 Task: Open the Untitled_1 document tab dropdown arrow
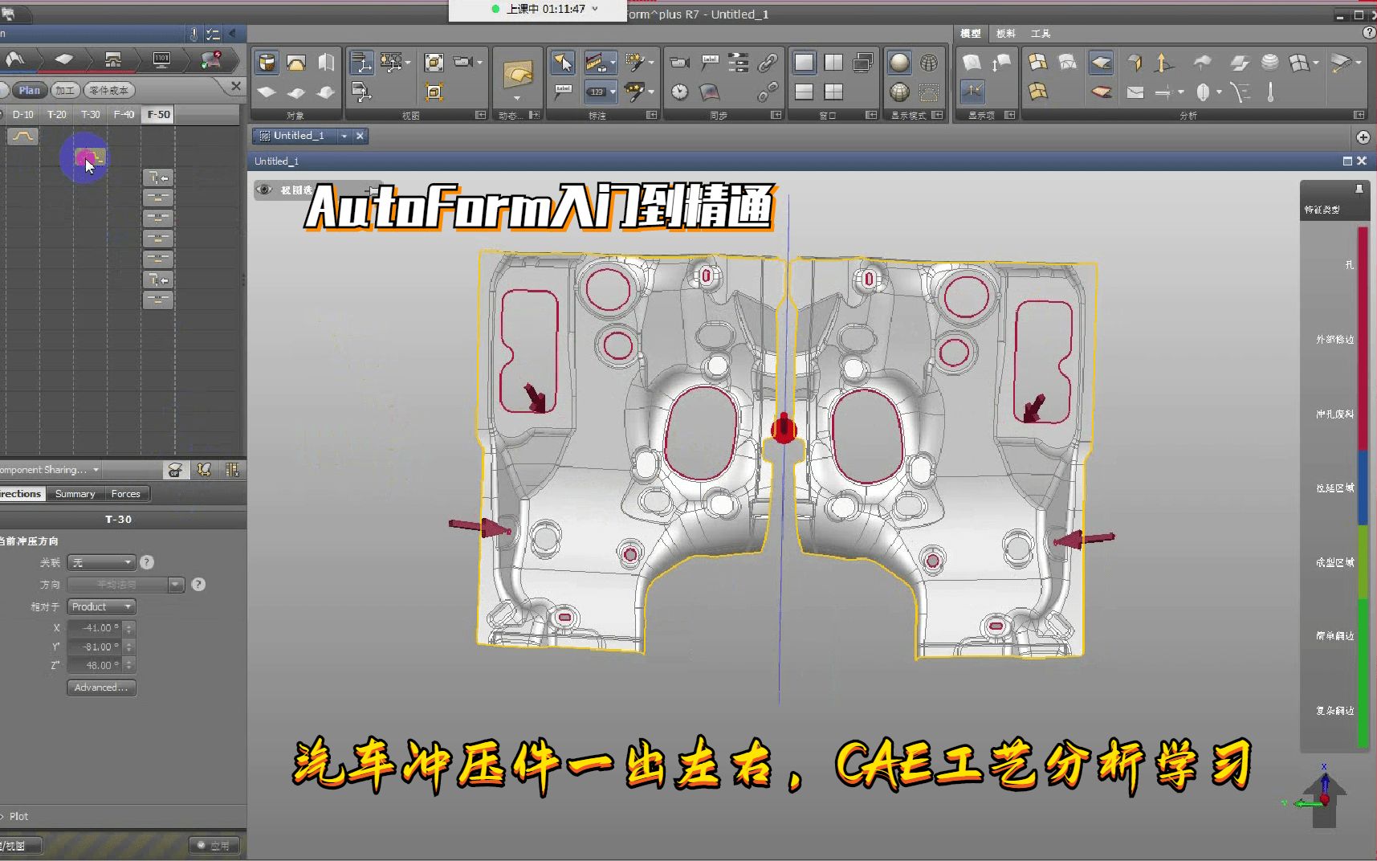[x=344, y=136]
